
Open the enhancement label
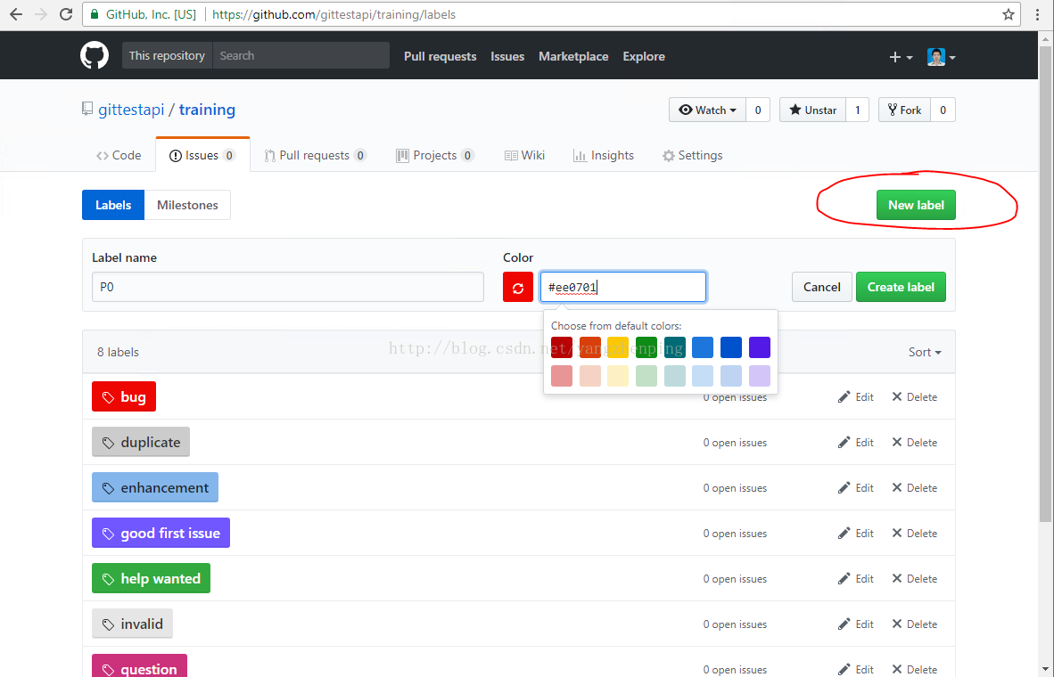click(x=155, y=487)
